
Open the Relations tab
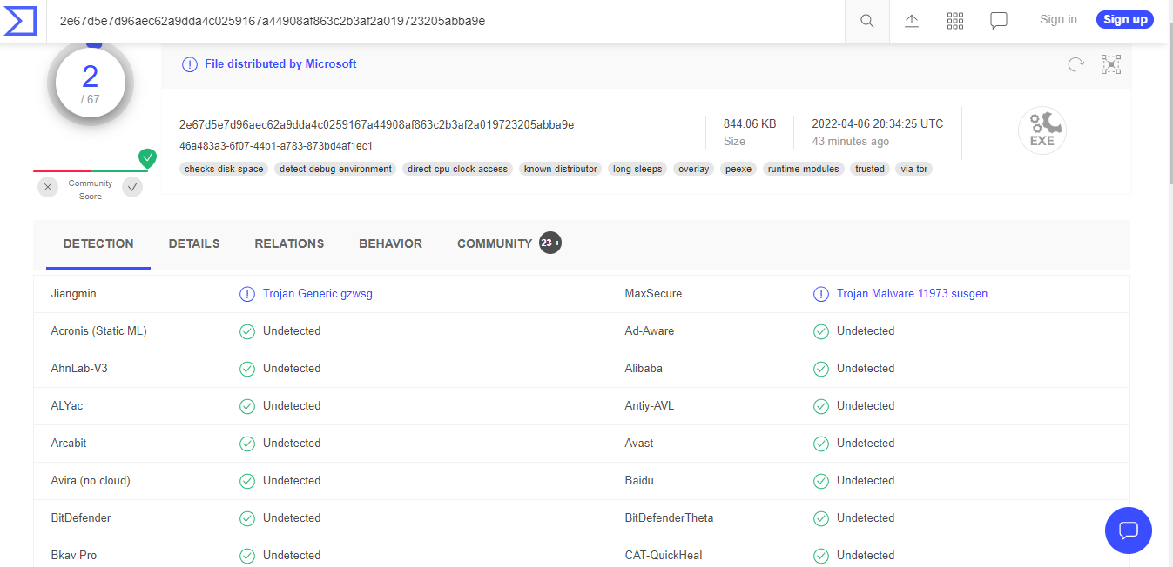[289, 243]
